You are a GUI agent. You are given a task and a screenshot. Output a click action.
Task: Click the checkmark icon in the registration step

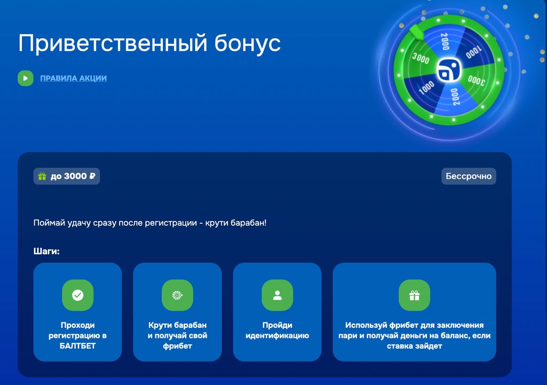tap(78, 295)
